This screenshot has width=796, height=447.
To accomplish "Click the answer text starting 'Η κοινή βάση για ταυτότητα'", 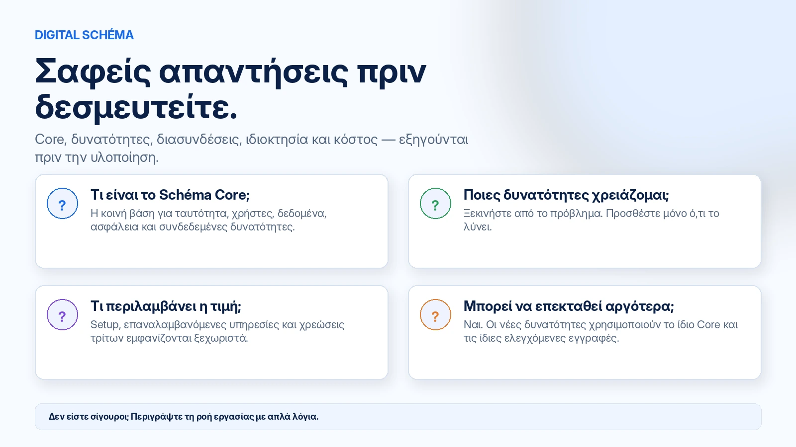I will tap(208, 220).
